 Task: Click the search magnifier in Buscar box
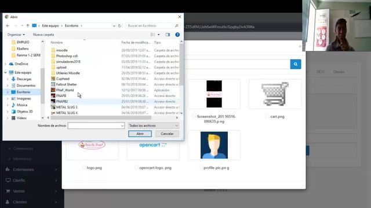pos(176,25)
